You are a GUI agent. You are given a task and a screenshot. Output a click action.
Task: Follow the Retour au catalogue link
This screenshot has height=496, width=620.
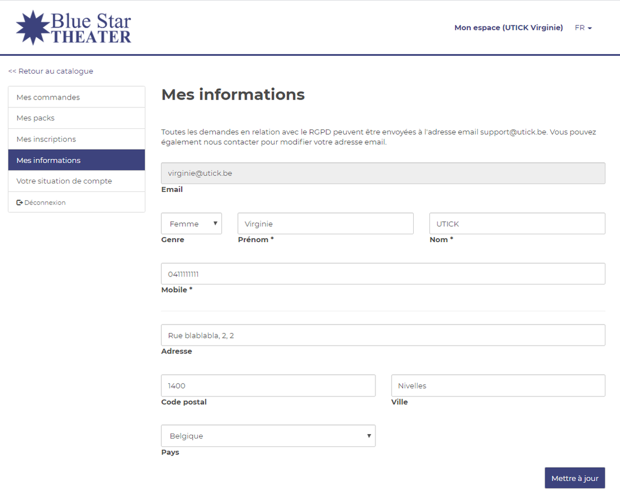[x=51, y=72]
